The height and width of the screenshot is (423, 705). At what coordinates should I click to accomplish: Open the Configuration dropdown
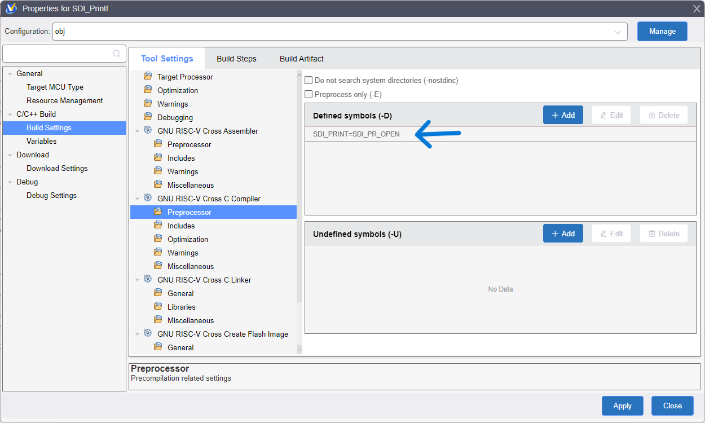(x=618, y=32)
